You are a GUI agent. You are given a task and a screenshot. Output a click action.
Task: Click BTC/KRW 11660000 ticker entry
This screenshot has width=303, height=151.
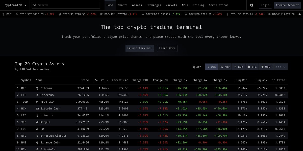[x=161, y=14]
